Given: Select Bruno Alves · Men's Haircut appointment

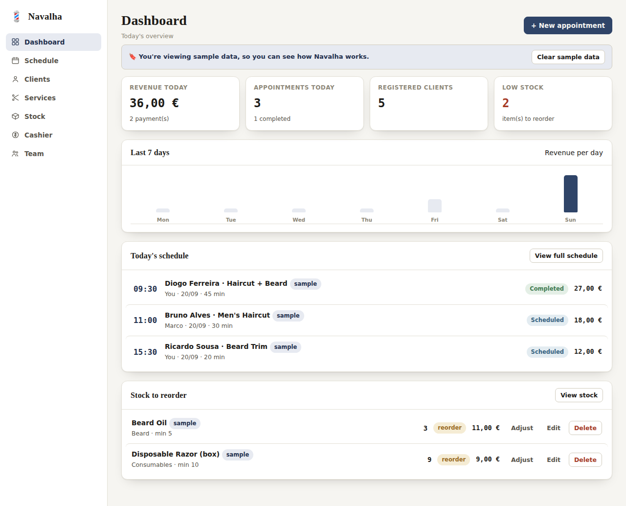Looking at the screenshot, I should click(x=367, y=320).
